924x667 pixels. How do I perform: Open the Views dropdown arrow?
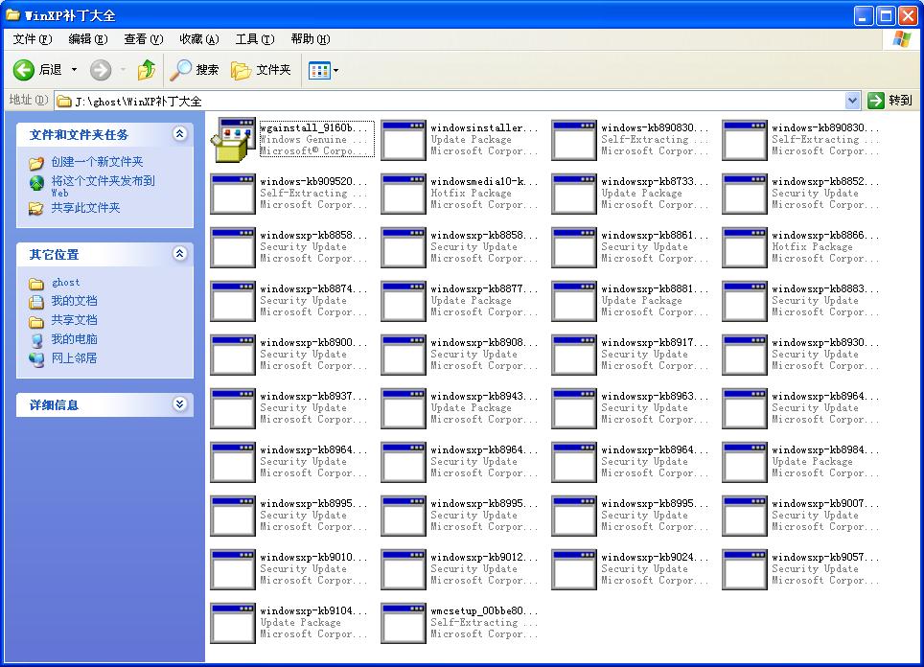tap(335, 71)
